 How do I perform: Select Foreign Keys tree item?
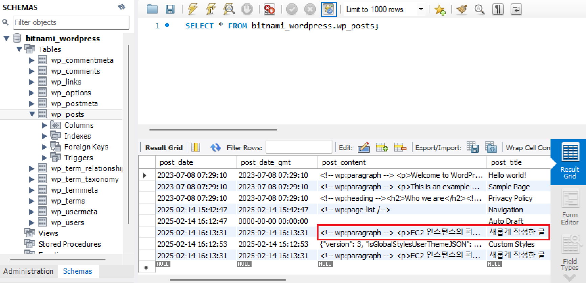pos(86,147)
